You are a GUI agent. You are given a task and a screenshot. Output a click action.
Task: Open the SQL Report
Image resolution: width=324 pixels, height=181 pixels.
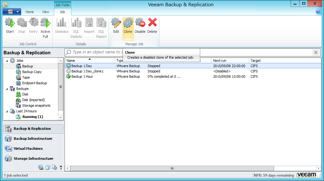(x=101, y=28)
